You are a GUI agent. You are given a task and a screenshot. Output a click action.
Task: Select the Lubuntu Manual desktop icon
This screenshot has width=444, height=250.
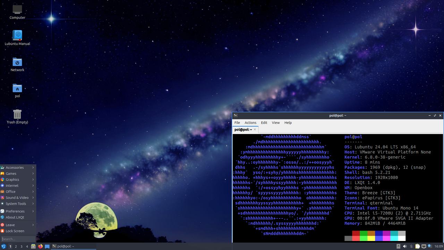[x=17, y=38]
